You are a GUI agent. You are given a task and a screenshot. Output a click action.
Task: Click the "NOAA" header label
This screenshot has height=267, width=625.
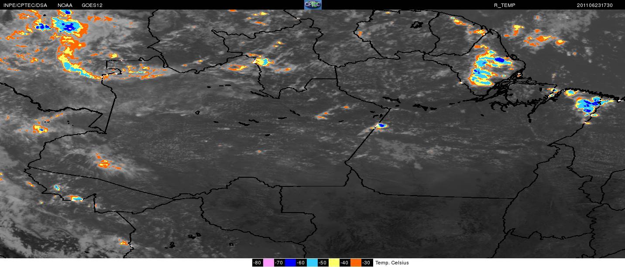click(65, 5)
